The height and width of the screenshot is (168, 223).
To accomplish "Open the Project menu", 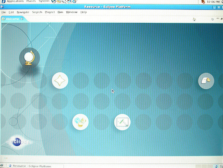I will click(50, 12).
